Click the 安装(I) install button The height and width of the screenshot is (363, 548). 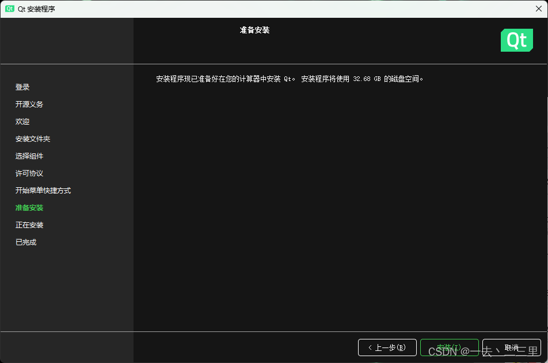[450, 347]
